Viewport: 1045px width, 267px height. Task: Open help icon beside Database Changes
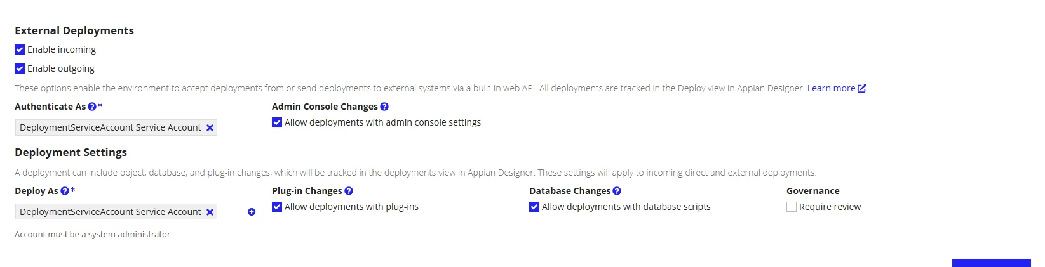click(617, 191)
